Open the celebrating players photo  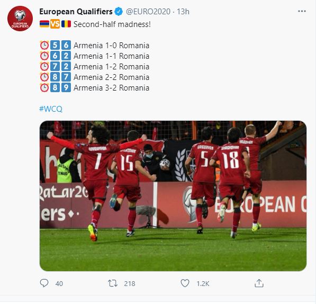click(x=173, y=196)
